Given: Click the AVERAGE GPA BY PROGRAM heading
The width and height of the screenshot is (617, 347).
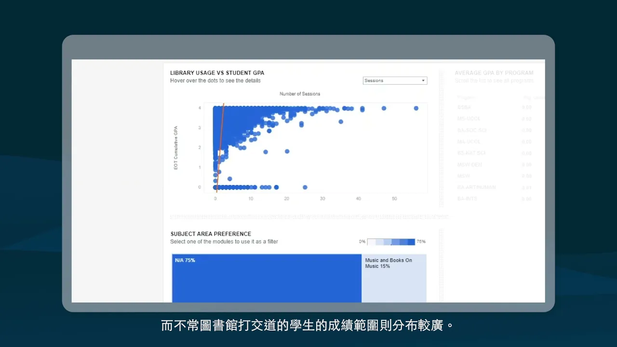Looking at the screenshot, I should pos(494,73).
